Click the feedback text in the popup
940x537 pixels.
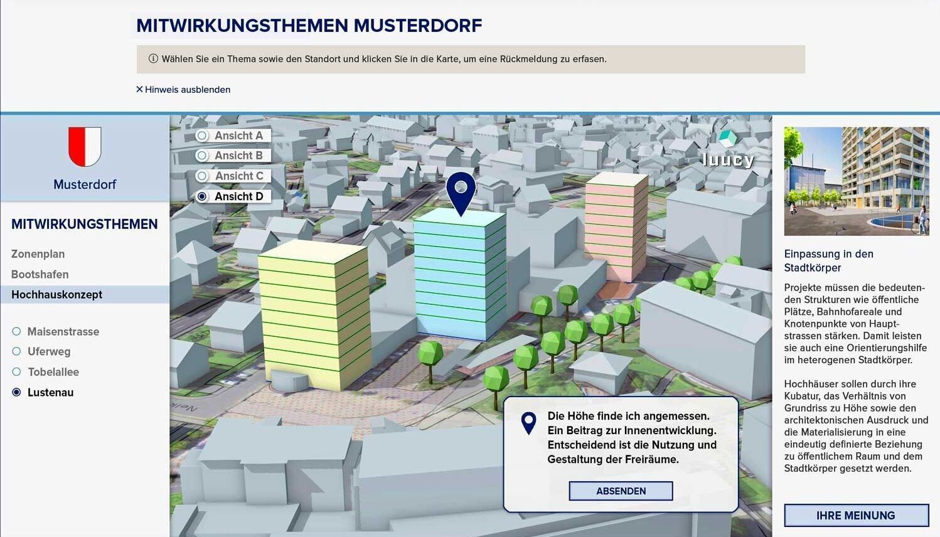632,438
